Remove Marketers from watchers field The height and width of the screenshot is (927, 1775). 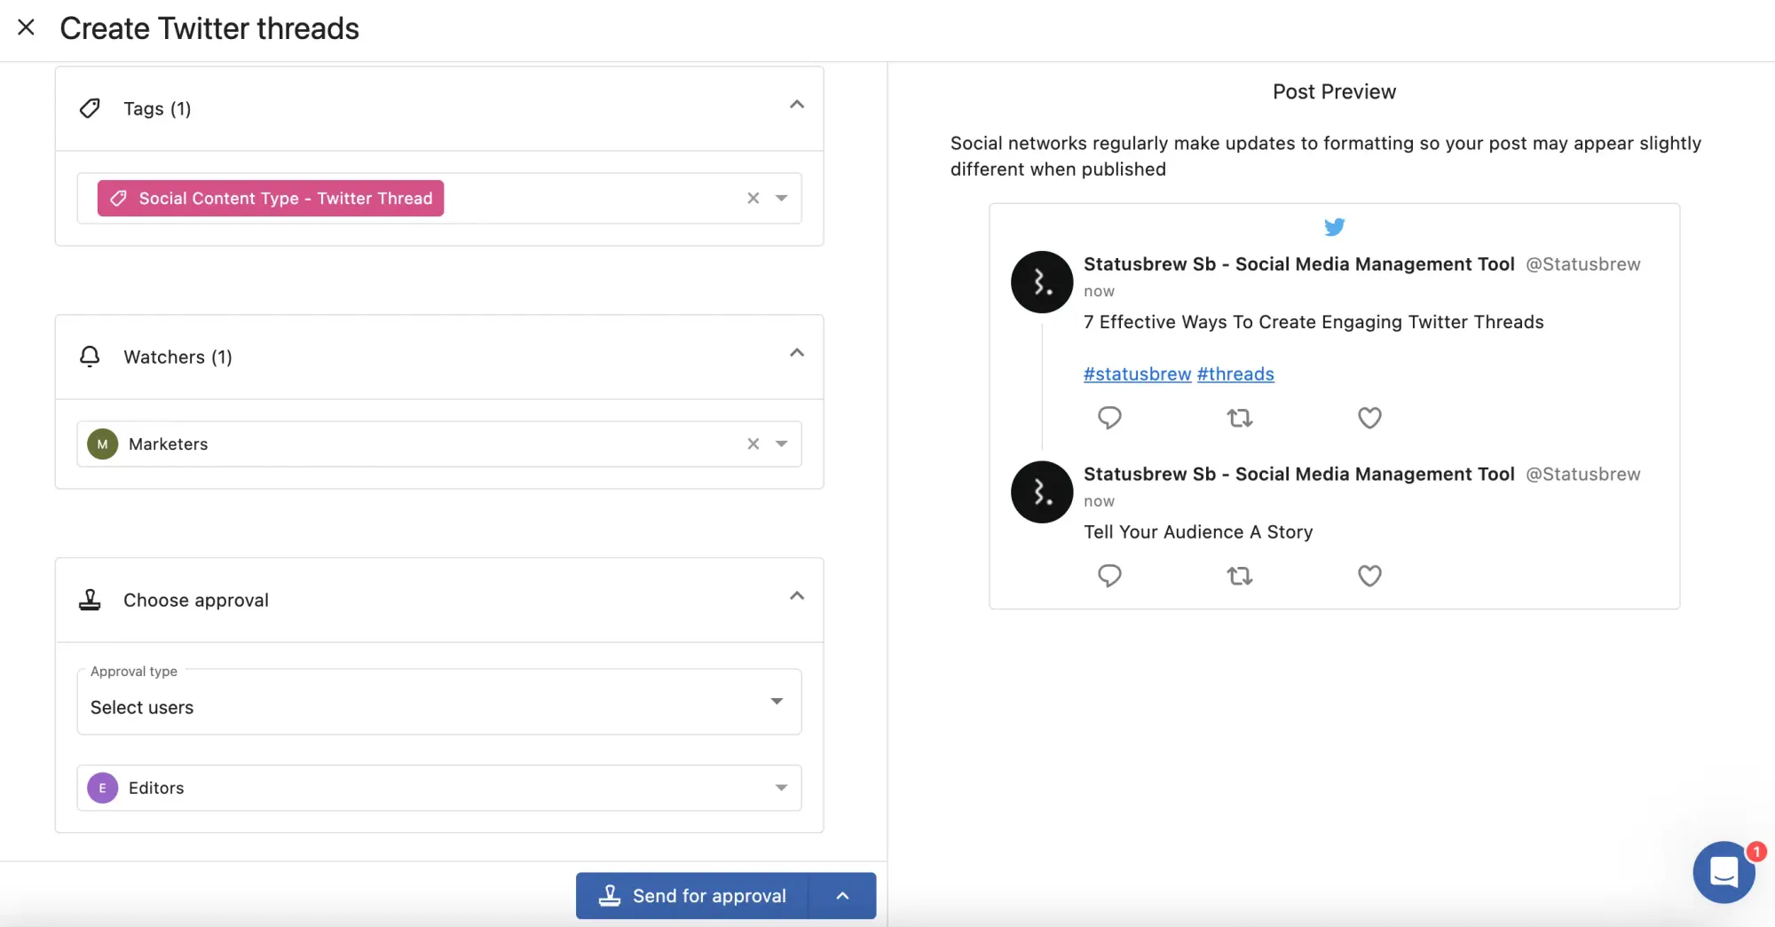(753, 444)
